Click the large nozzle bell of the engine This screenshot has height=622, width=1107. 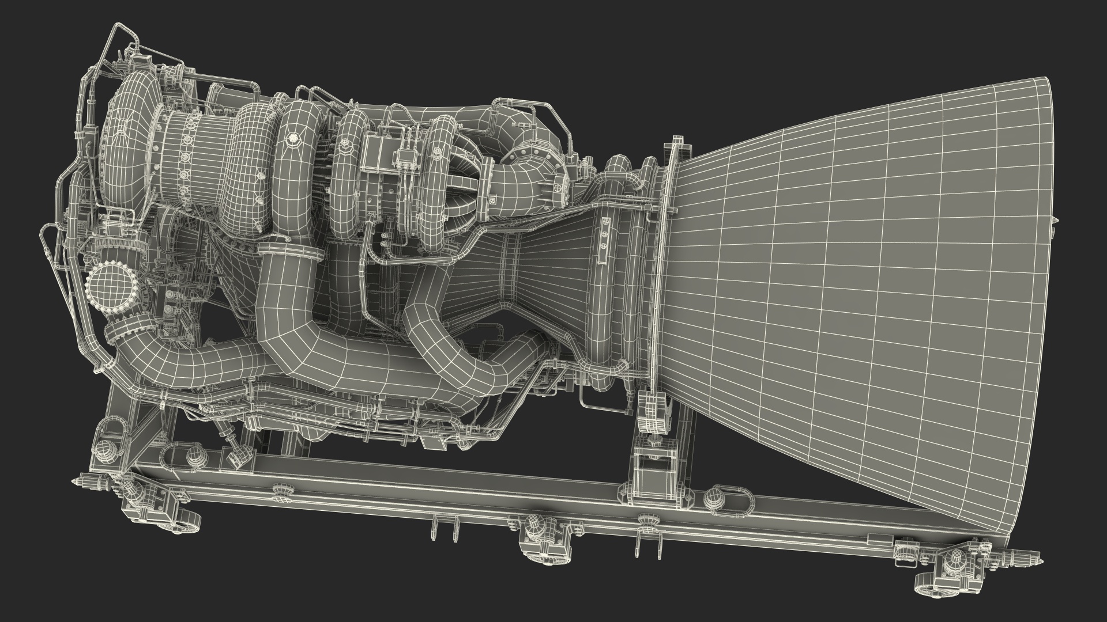(865, 288)
